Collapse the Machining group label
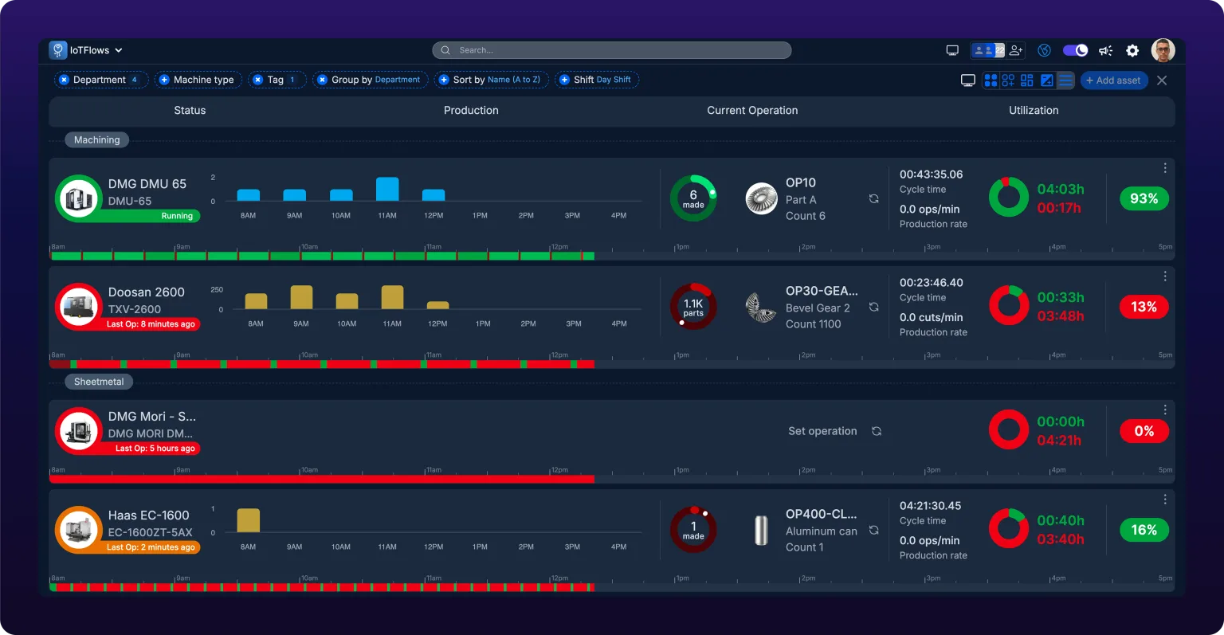The height and width of the screenshot is (635, 1224). click(x=96, y=140)
